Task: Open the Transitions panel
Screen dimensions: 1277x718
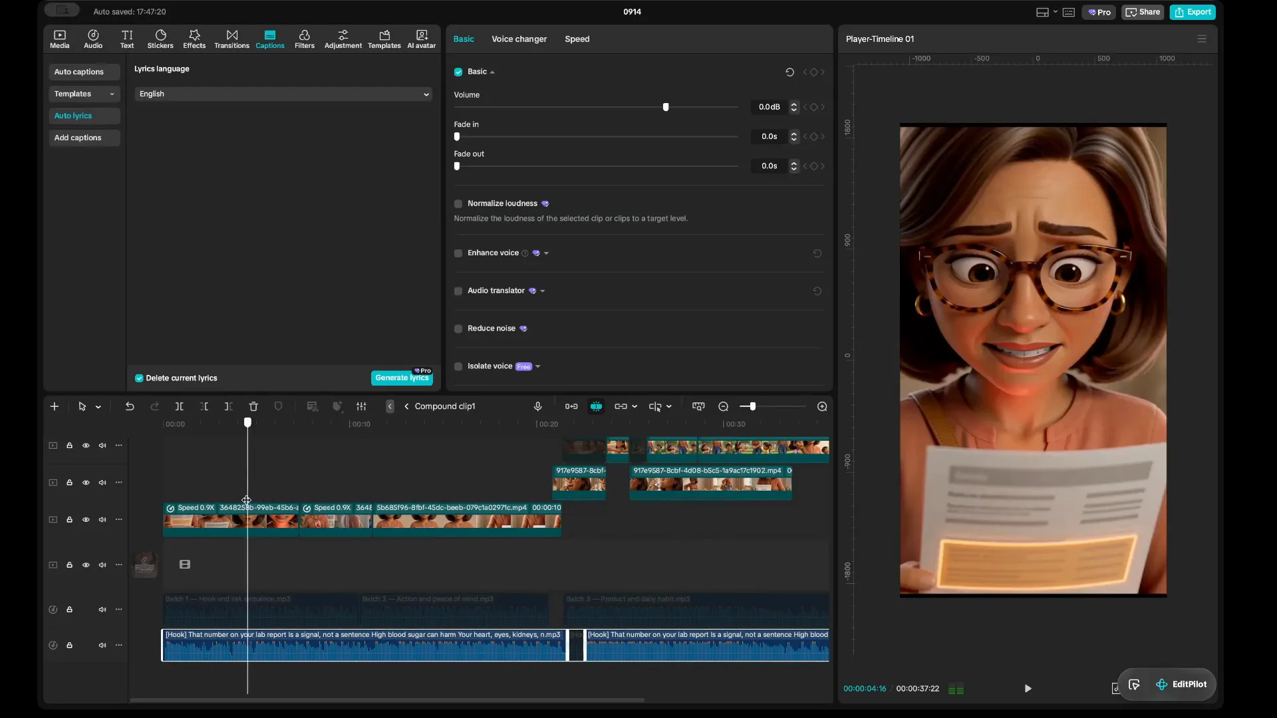Action: tap(231, 39)
